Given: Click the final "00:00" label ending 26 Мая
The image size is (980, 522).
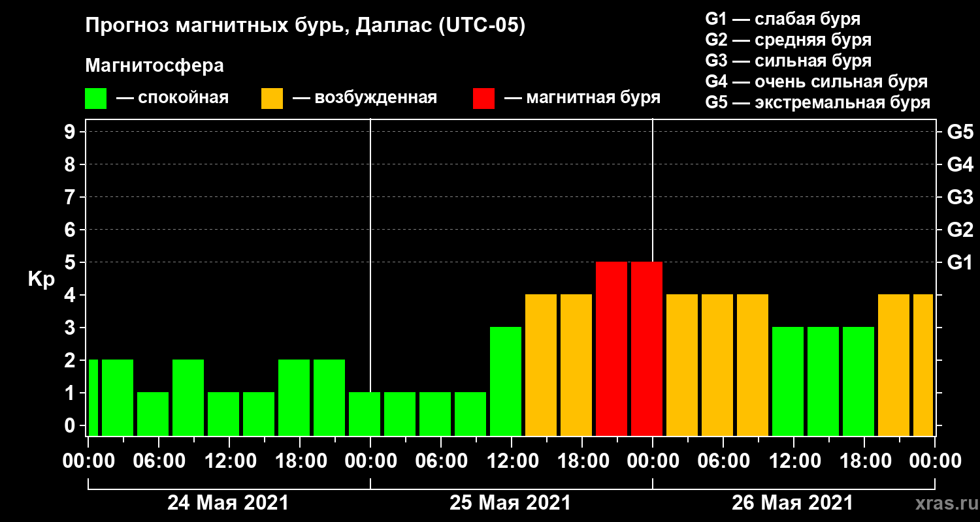Looking at the screenshot, I should click(x=935, y=461).
